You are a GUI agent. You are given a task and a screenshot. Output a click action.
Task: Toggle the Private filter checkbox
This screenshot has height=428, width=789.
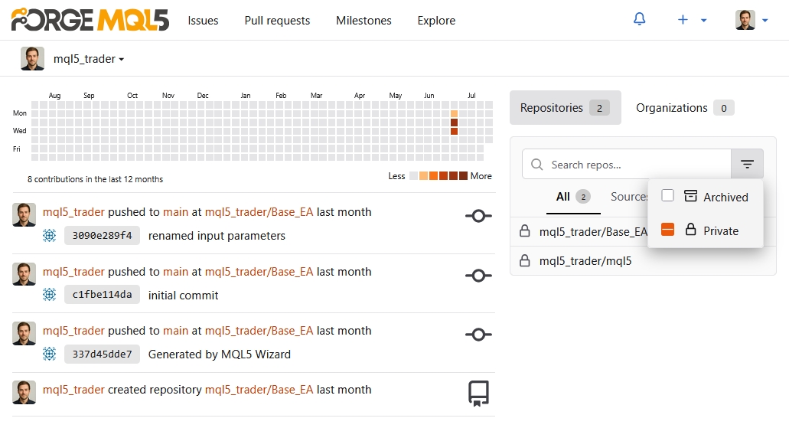tap(667, 230)
